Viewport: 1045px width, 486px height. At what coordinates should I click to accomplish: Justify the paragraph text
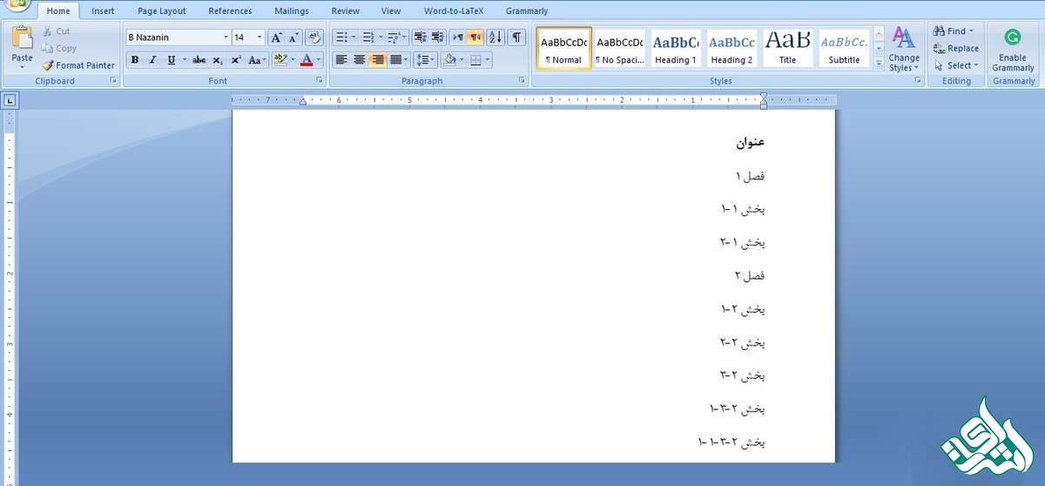396,60
